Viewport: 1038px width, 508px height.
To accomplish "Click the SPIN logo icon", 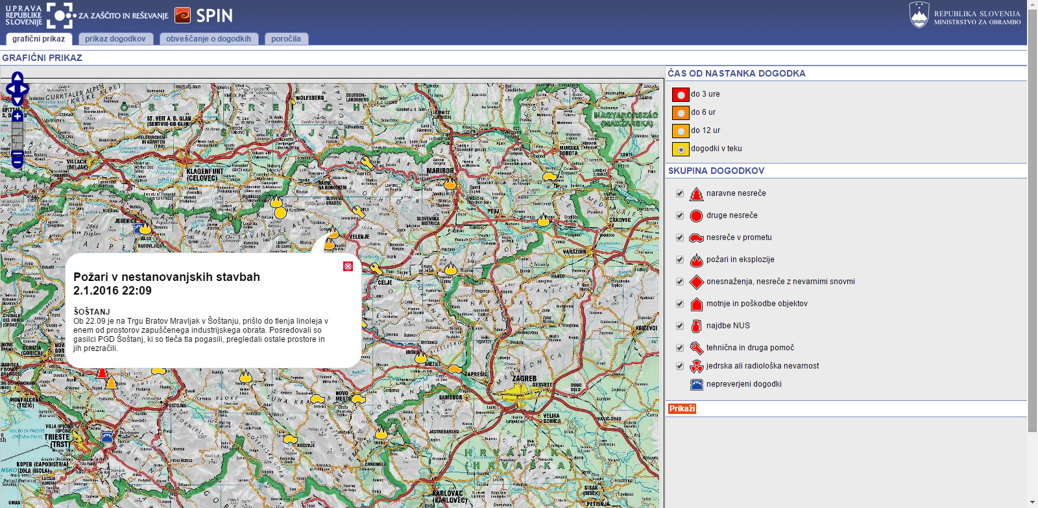I will click(x=183, y=15).
